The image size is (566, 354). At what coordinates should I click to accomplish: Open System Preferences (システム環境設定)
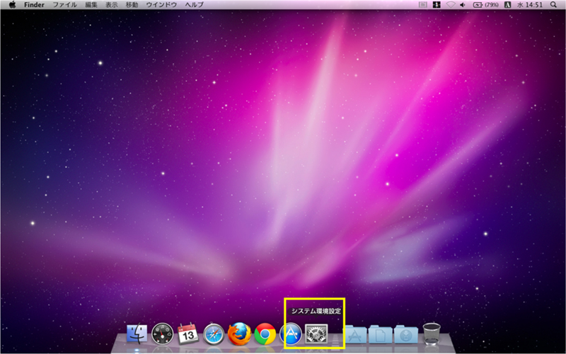316,333
